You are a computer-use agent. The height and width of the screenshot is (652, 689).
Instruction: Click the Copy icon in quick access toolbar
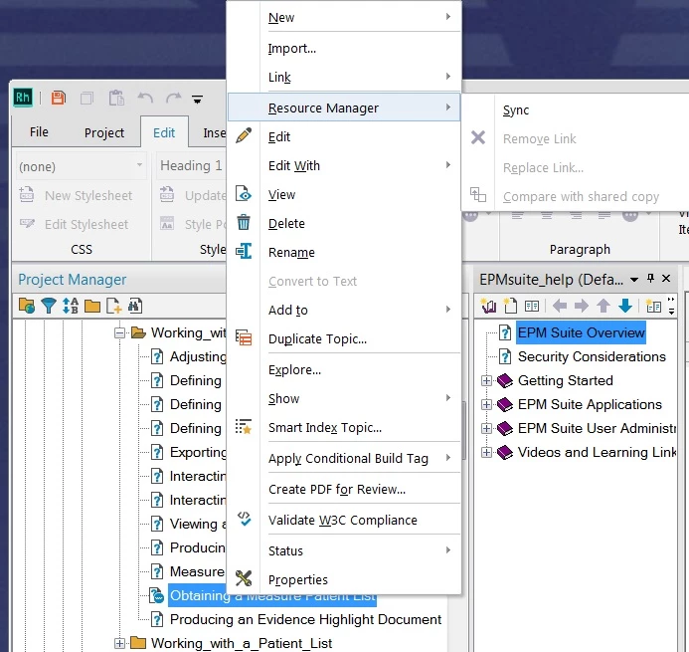(x=87, y=98)
